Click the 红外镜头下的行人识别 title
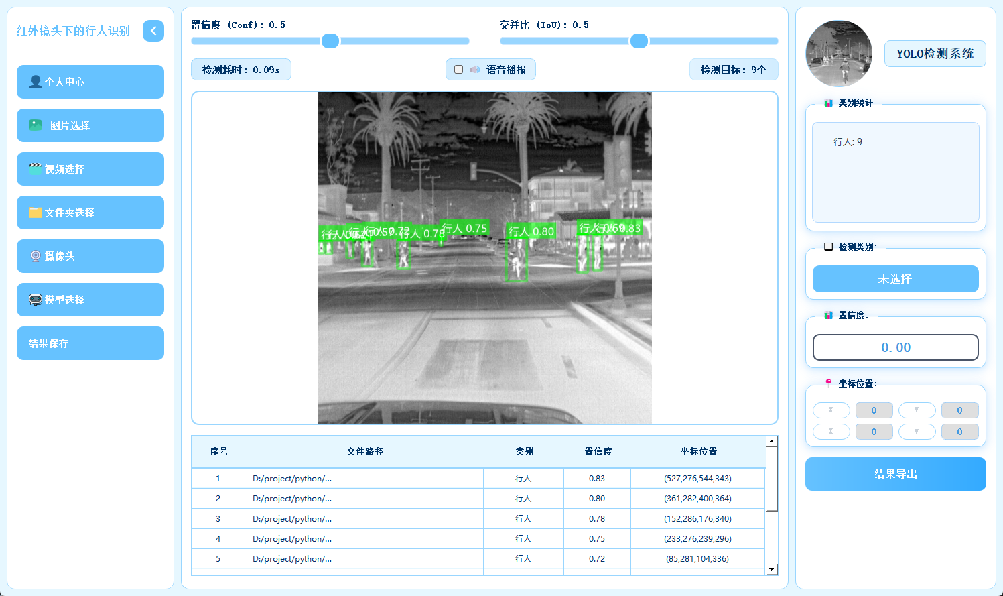Viewport: 1003px width, 596px height. pyautogui.click(x=73, y=31)
